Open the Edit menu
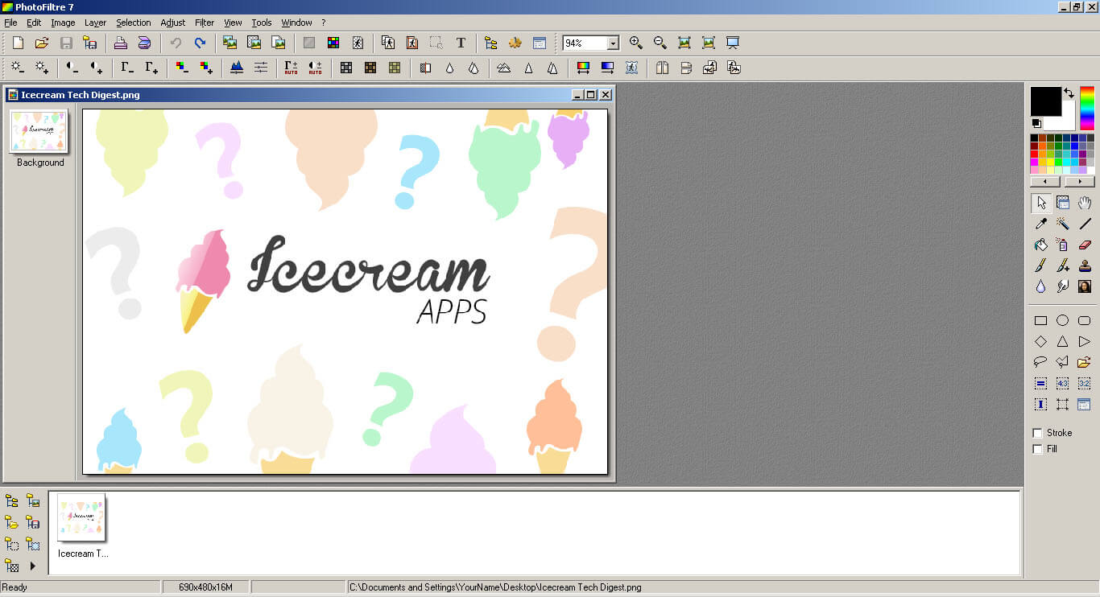The width and height of the screenshot is (1100, 597). point(34,23)
